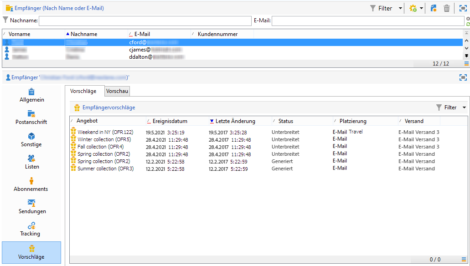Click the gear actions icon in toolbar

click(413, 8)
